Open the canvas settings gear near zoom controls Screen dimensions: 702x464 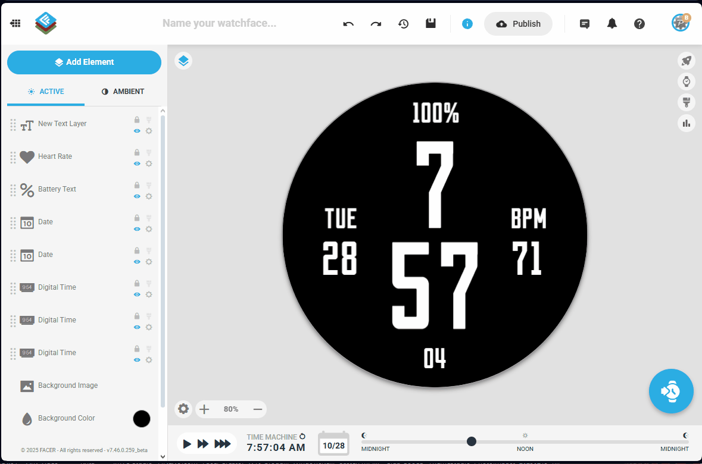(x=183, y=409)
